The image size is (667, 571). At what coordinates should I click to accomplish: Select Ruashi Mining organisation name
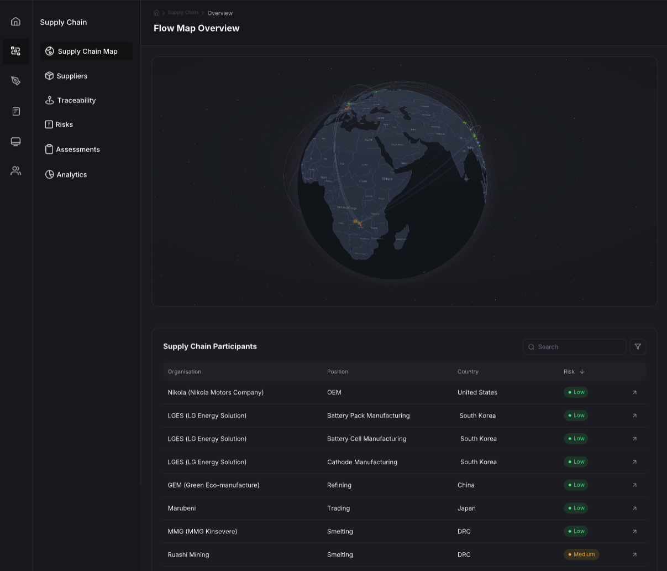188,554
